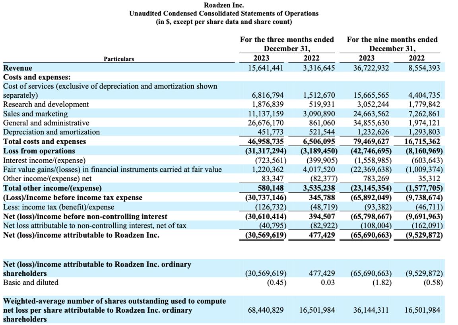This screenshot has height=325, width=458.
Task: Select the "Total other income/(expense)" label
Action: coord(52,188)
